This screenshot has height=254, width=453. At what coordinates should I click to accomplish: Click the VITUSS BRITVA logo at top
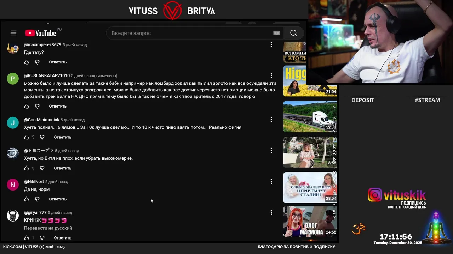(172, 11)
